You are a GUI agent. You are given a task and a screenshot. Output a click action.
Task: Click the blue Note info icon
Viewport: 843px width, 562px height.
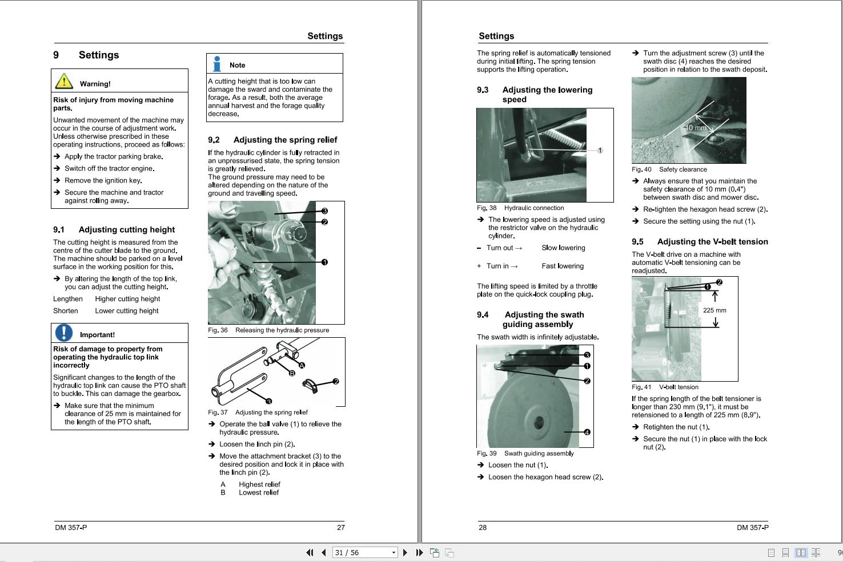tap(217, 64)
